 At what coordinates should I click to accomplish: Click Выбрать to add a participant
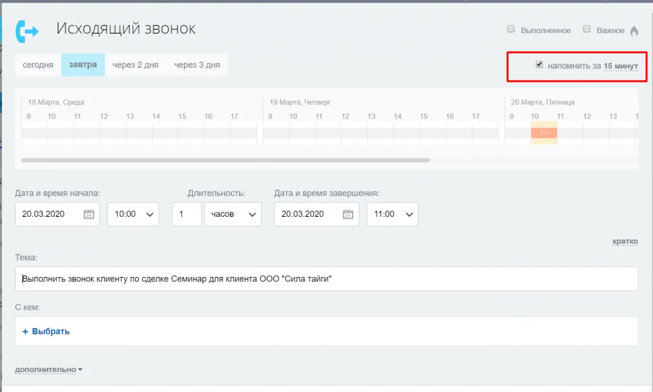click(46, 331)
